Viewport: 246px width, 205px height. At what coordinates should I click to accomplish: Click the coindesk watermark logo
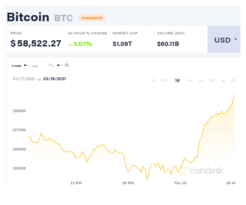point(202,171)
